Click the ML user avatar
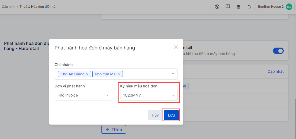 click(x=289, y=7)
